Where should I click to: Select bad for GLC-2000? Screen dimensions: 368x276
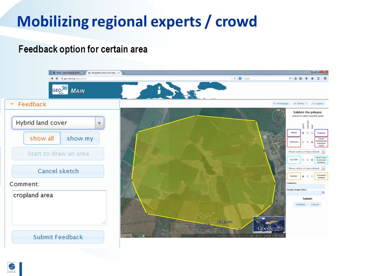pyautogui.click(x=312, y=160)
